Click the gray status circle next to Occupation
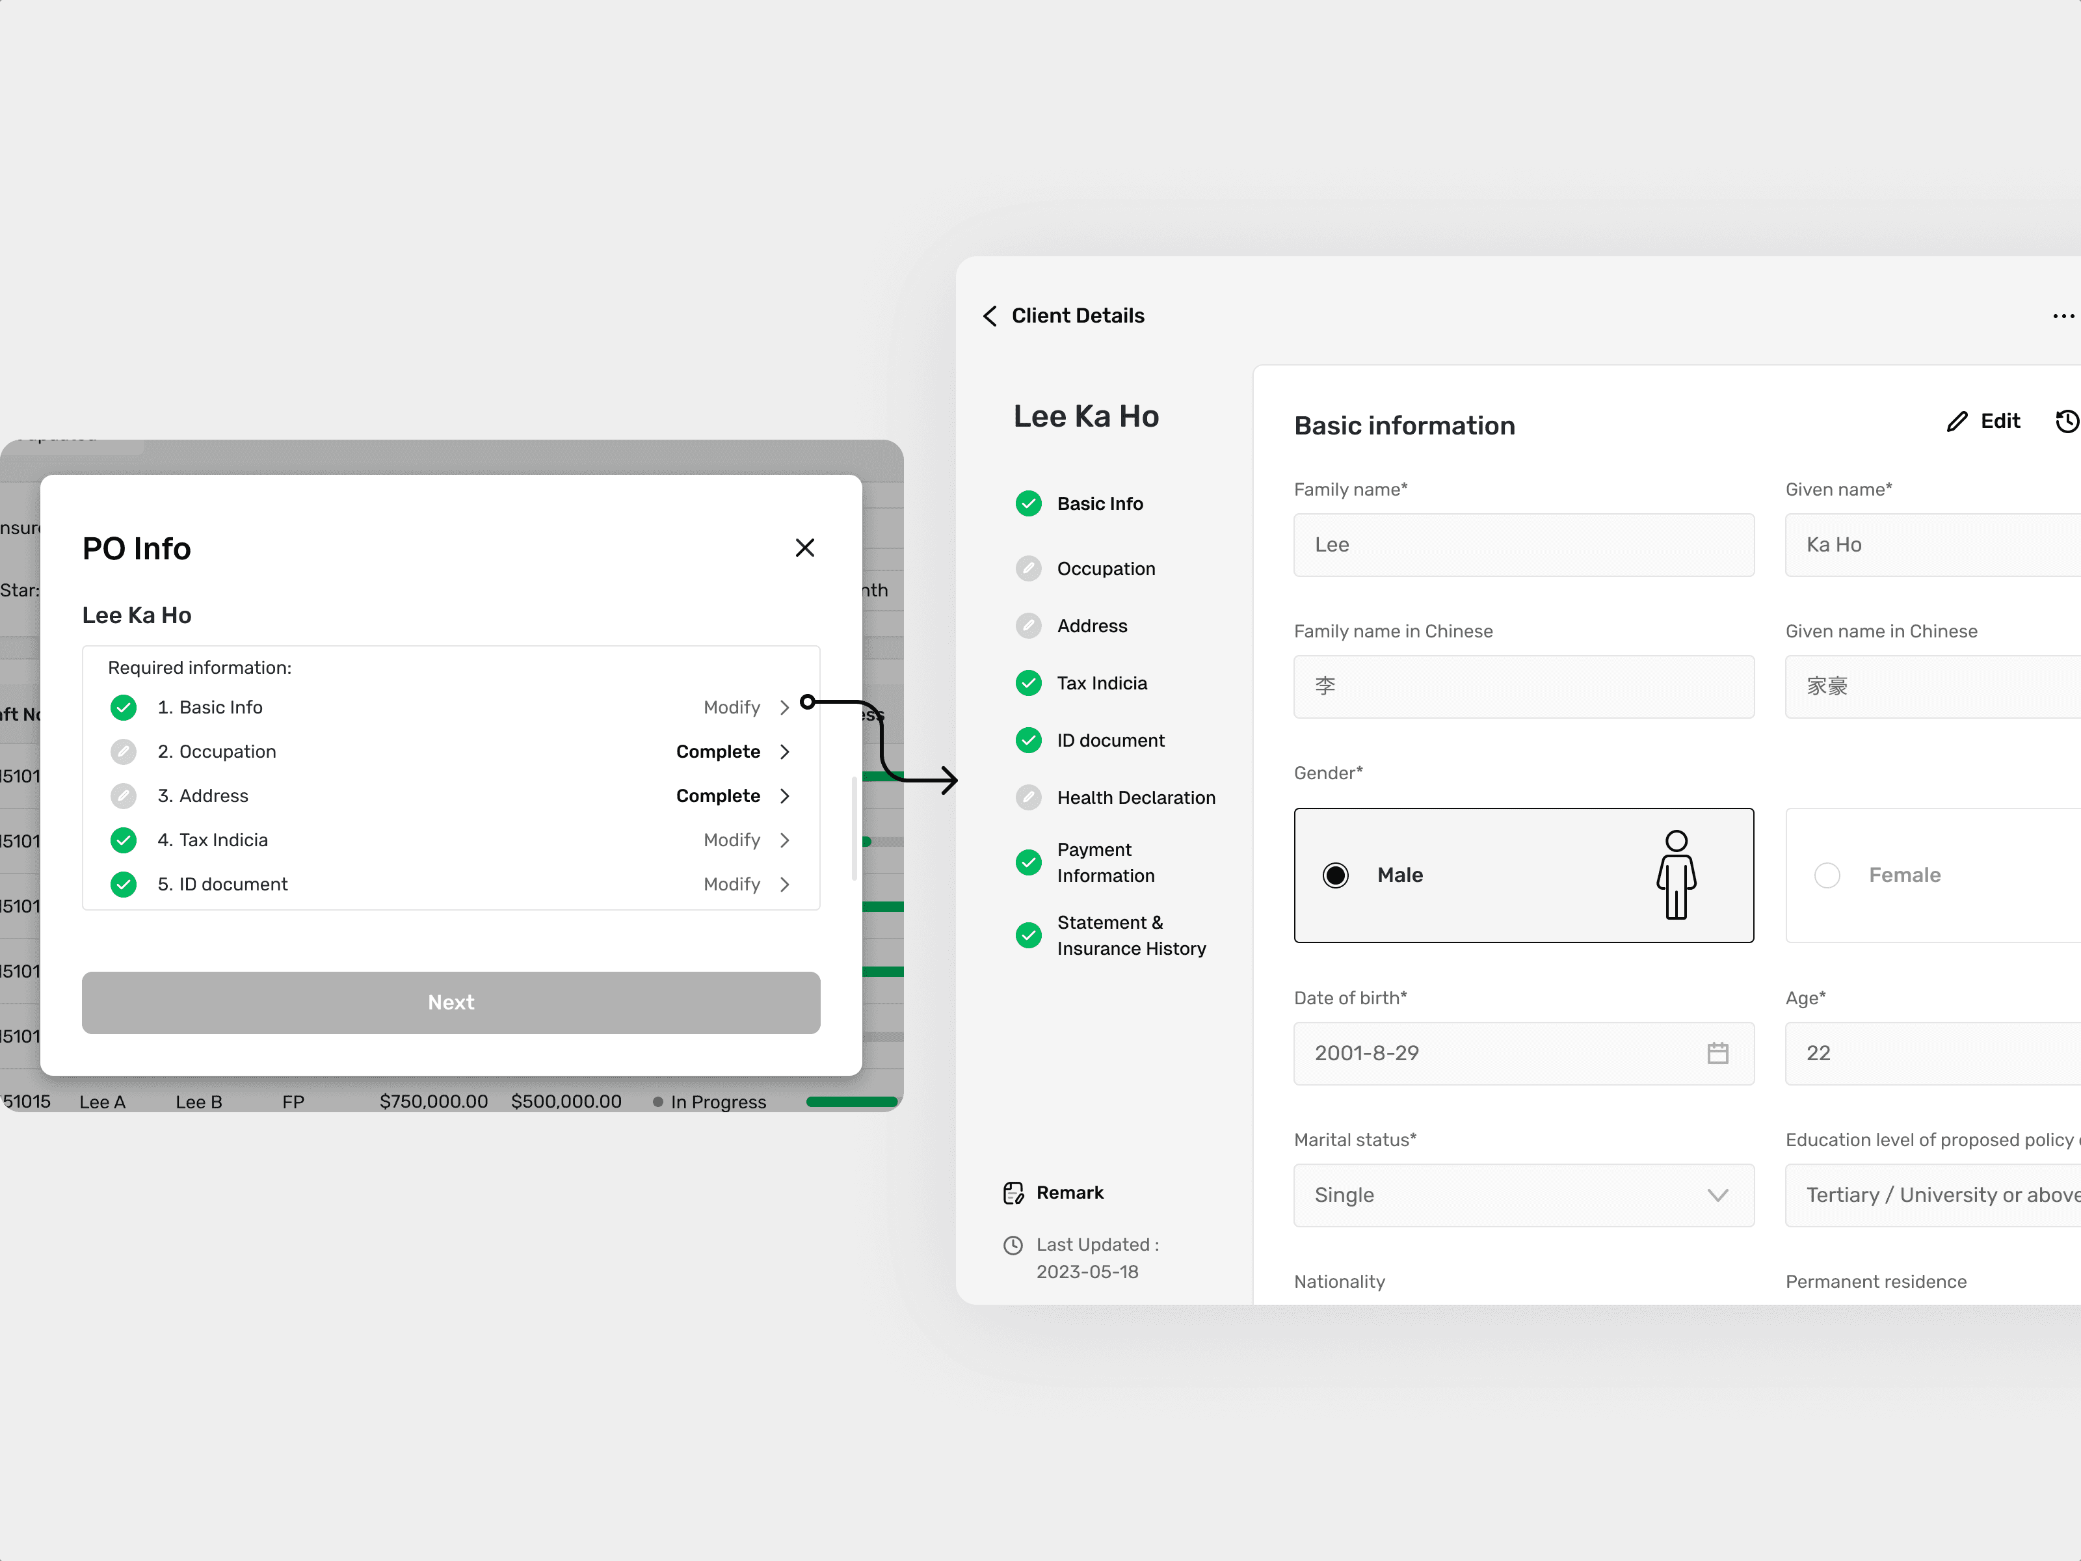 pyautogui.click(x=1028, y=568)
